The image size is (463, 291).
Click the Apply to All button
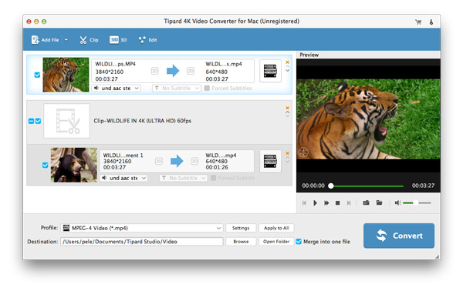[276, 228]
